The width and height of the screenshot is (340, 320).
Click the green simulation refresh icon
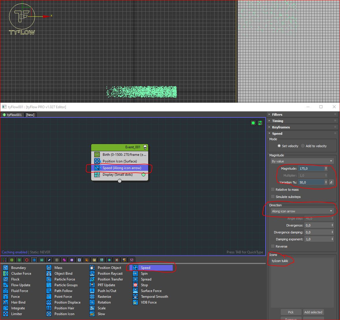(260, 123)
